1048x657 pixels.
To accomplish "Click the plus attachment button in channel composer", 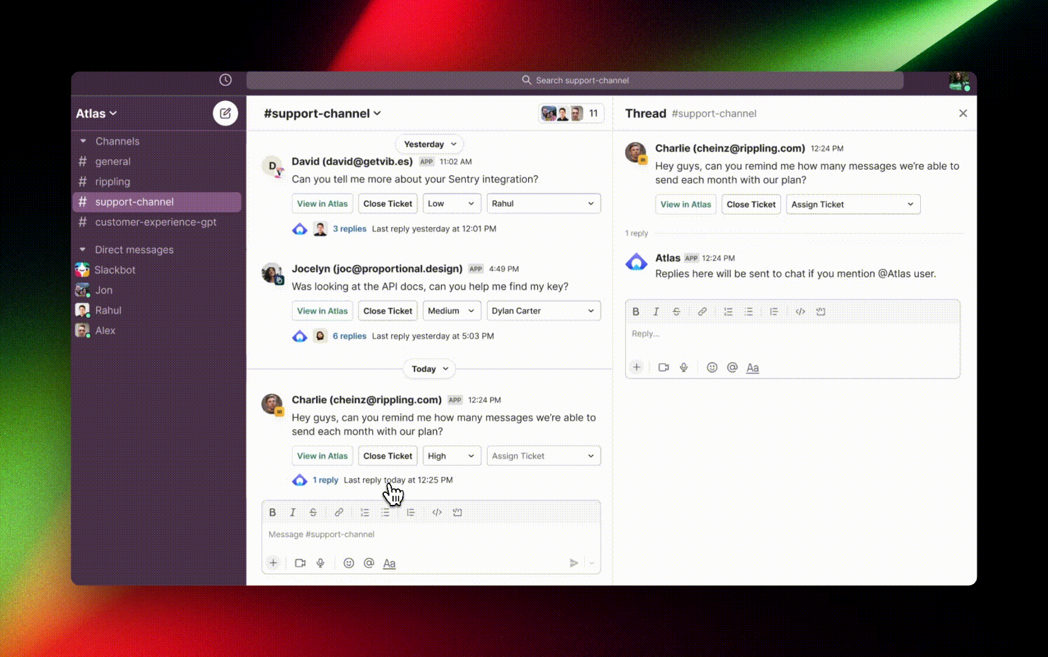I will tap(273, 563).
